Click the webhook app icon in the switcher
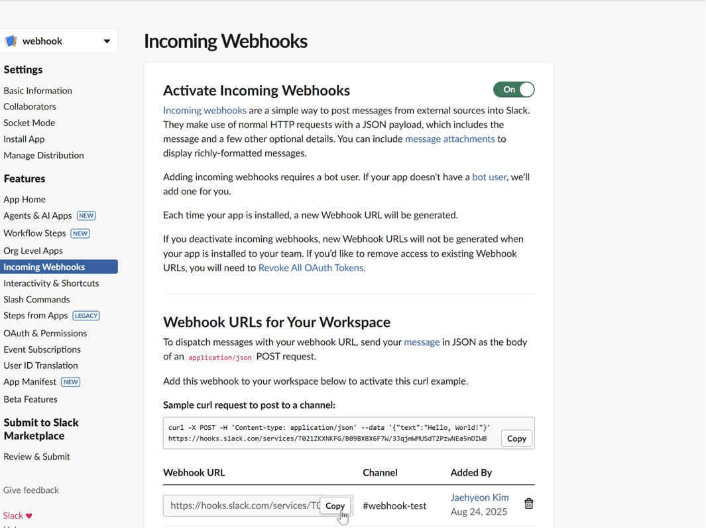Screen dimensions: 706x528 [x=11, y=40]
